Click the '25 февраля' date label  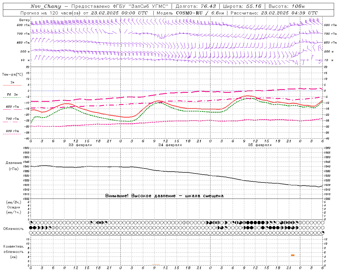coord(260,145)
